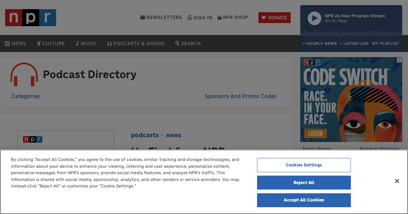Viewport: 408px width, 214px height.
Task: Expand Hourly News in player
Action: pos(320,43)
